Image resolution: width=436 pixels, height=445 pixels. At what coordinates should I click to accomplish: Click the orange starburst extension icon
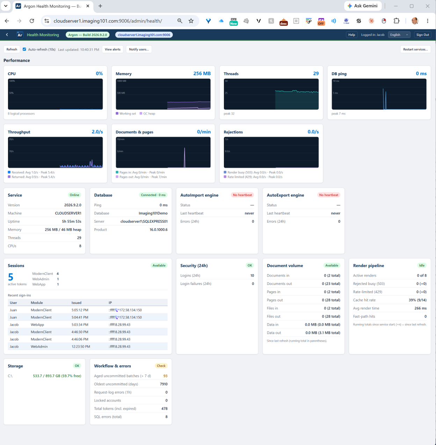[371, 21]
